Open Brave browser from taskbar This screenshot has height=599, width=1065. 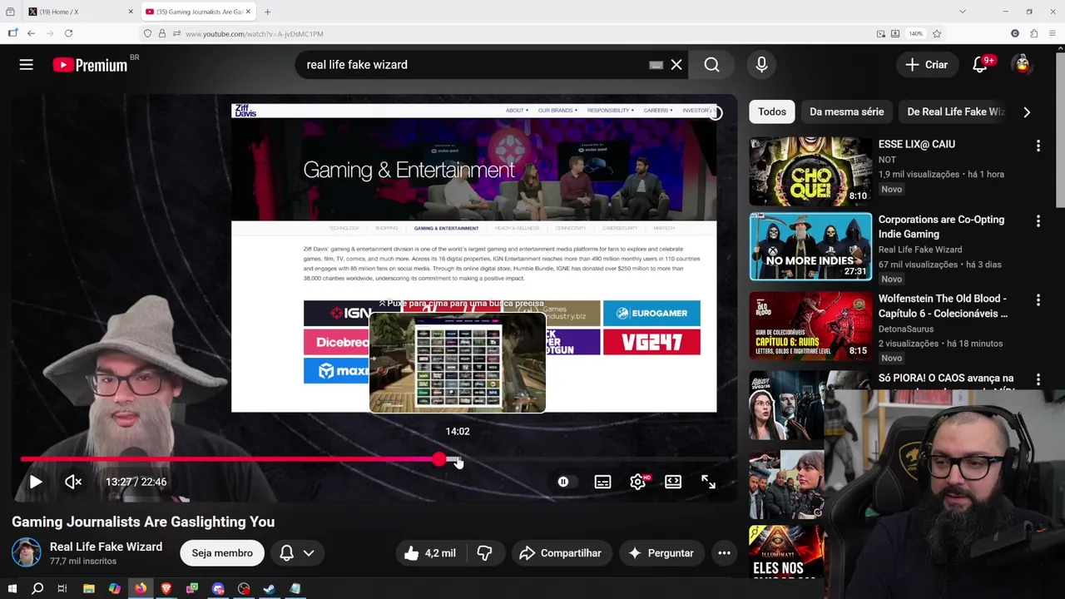point(166,589)
